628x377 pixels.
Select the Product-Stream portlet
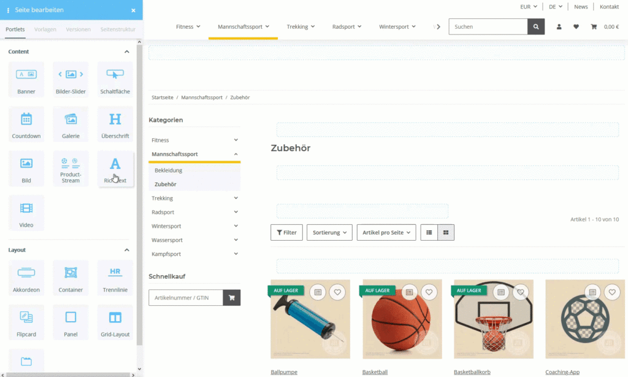pyautogui.click(x=70, y=168)
